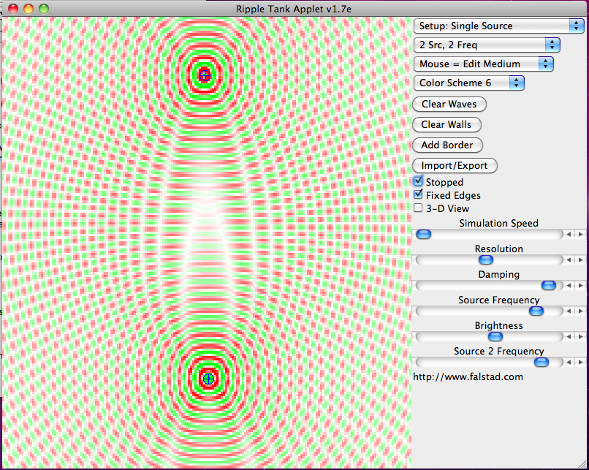
Task: Enable the 3-D View checkbox
Action: point(418,208)
